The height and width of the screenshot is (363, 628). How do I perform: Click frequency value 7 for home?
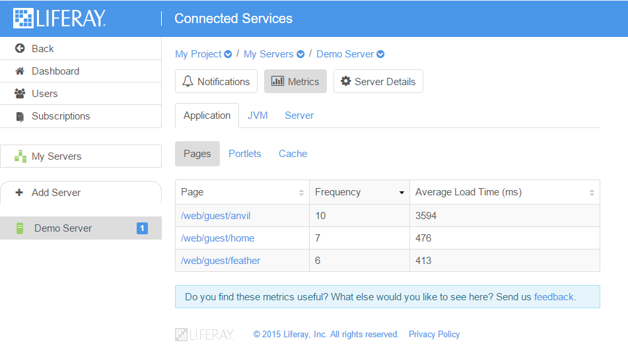[x=318, y=238]
